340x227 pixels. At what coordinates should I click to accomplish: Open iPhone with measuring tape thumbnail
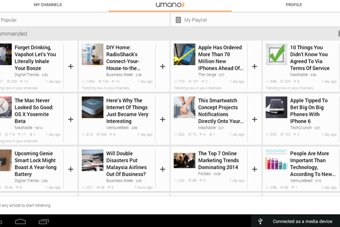point(185,54)
